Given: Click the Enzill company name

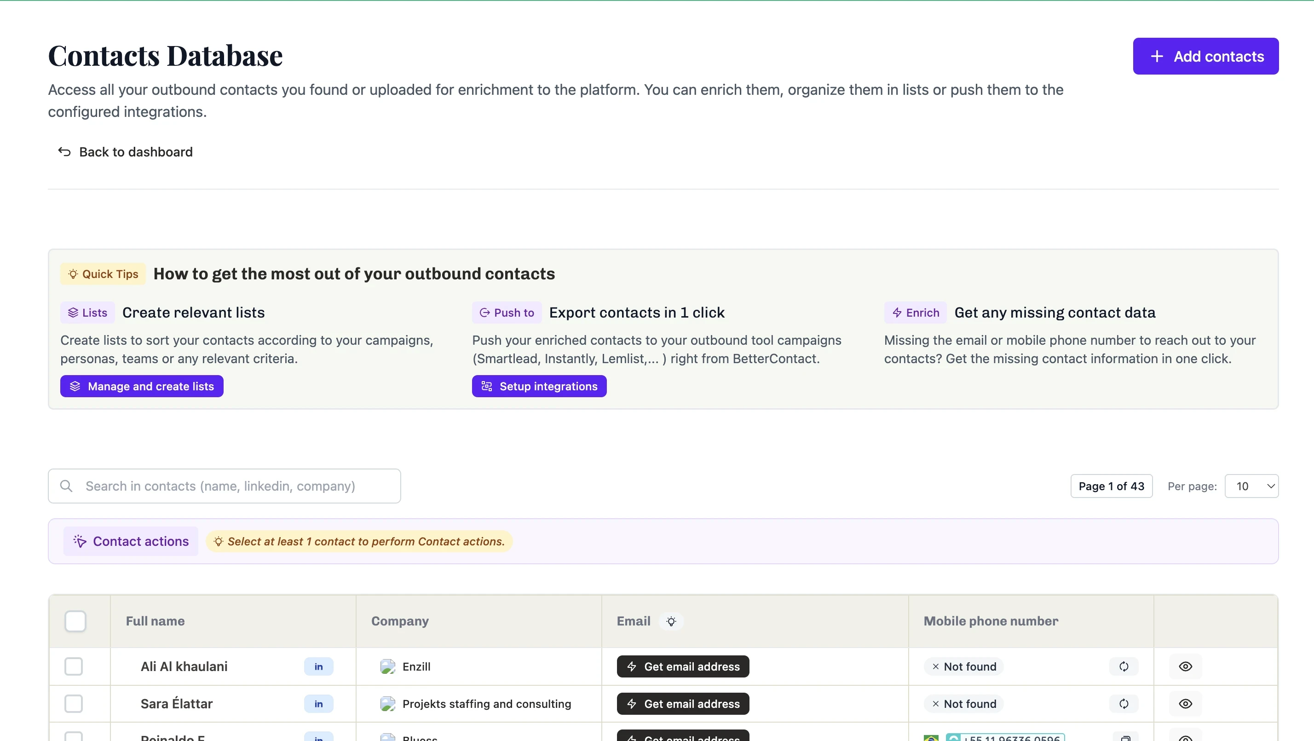Looking at the screenshot, I should tap(416, 666).
